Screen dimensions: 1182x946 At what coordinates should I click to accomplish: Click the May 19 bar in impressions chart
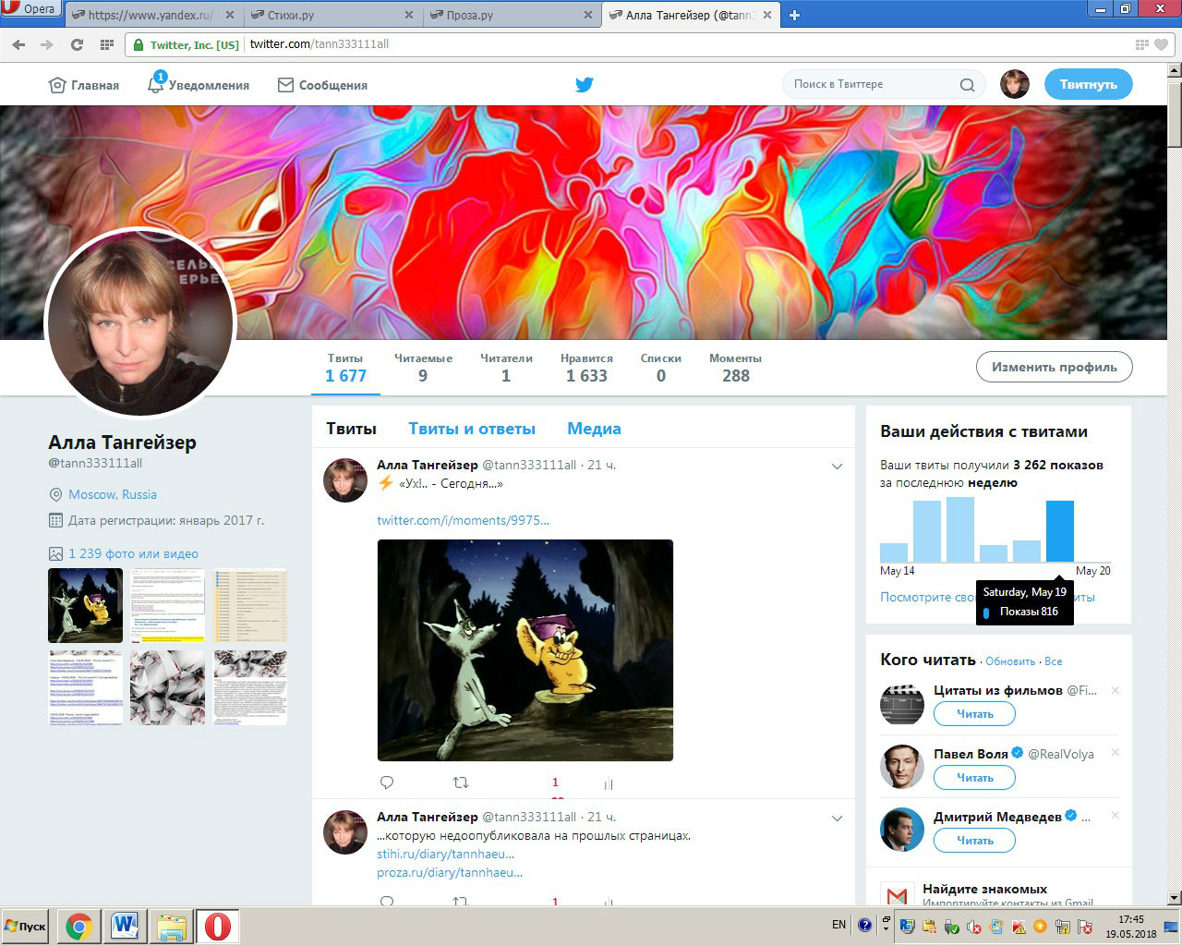pos(1059,531)
